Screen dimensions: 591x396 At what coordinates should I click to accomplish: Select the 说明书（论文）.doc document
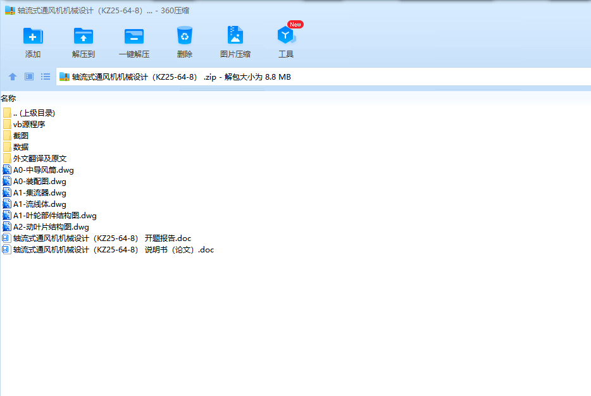click(x=108, y=250)
